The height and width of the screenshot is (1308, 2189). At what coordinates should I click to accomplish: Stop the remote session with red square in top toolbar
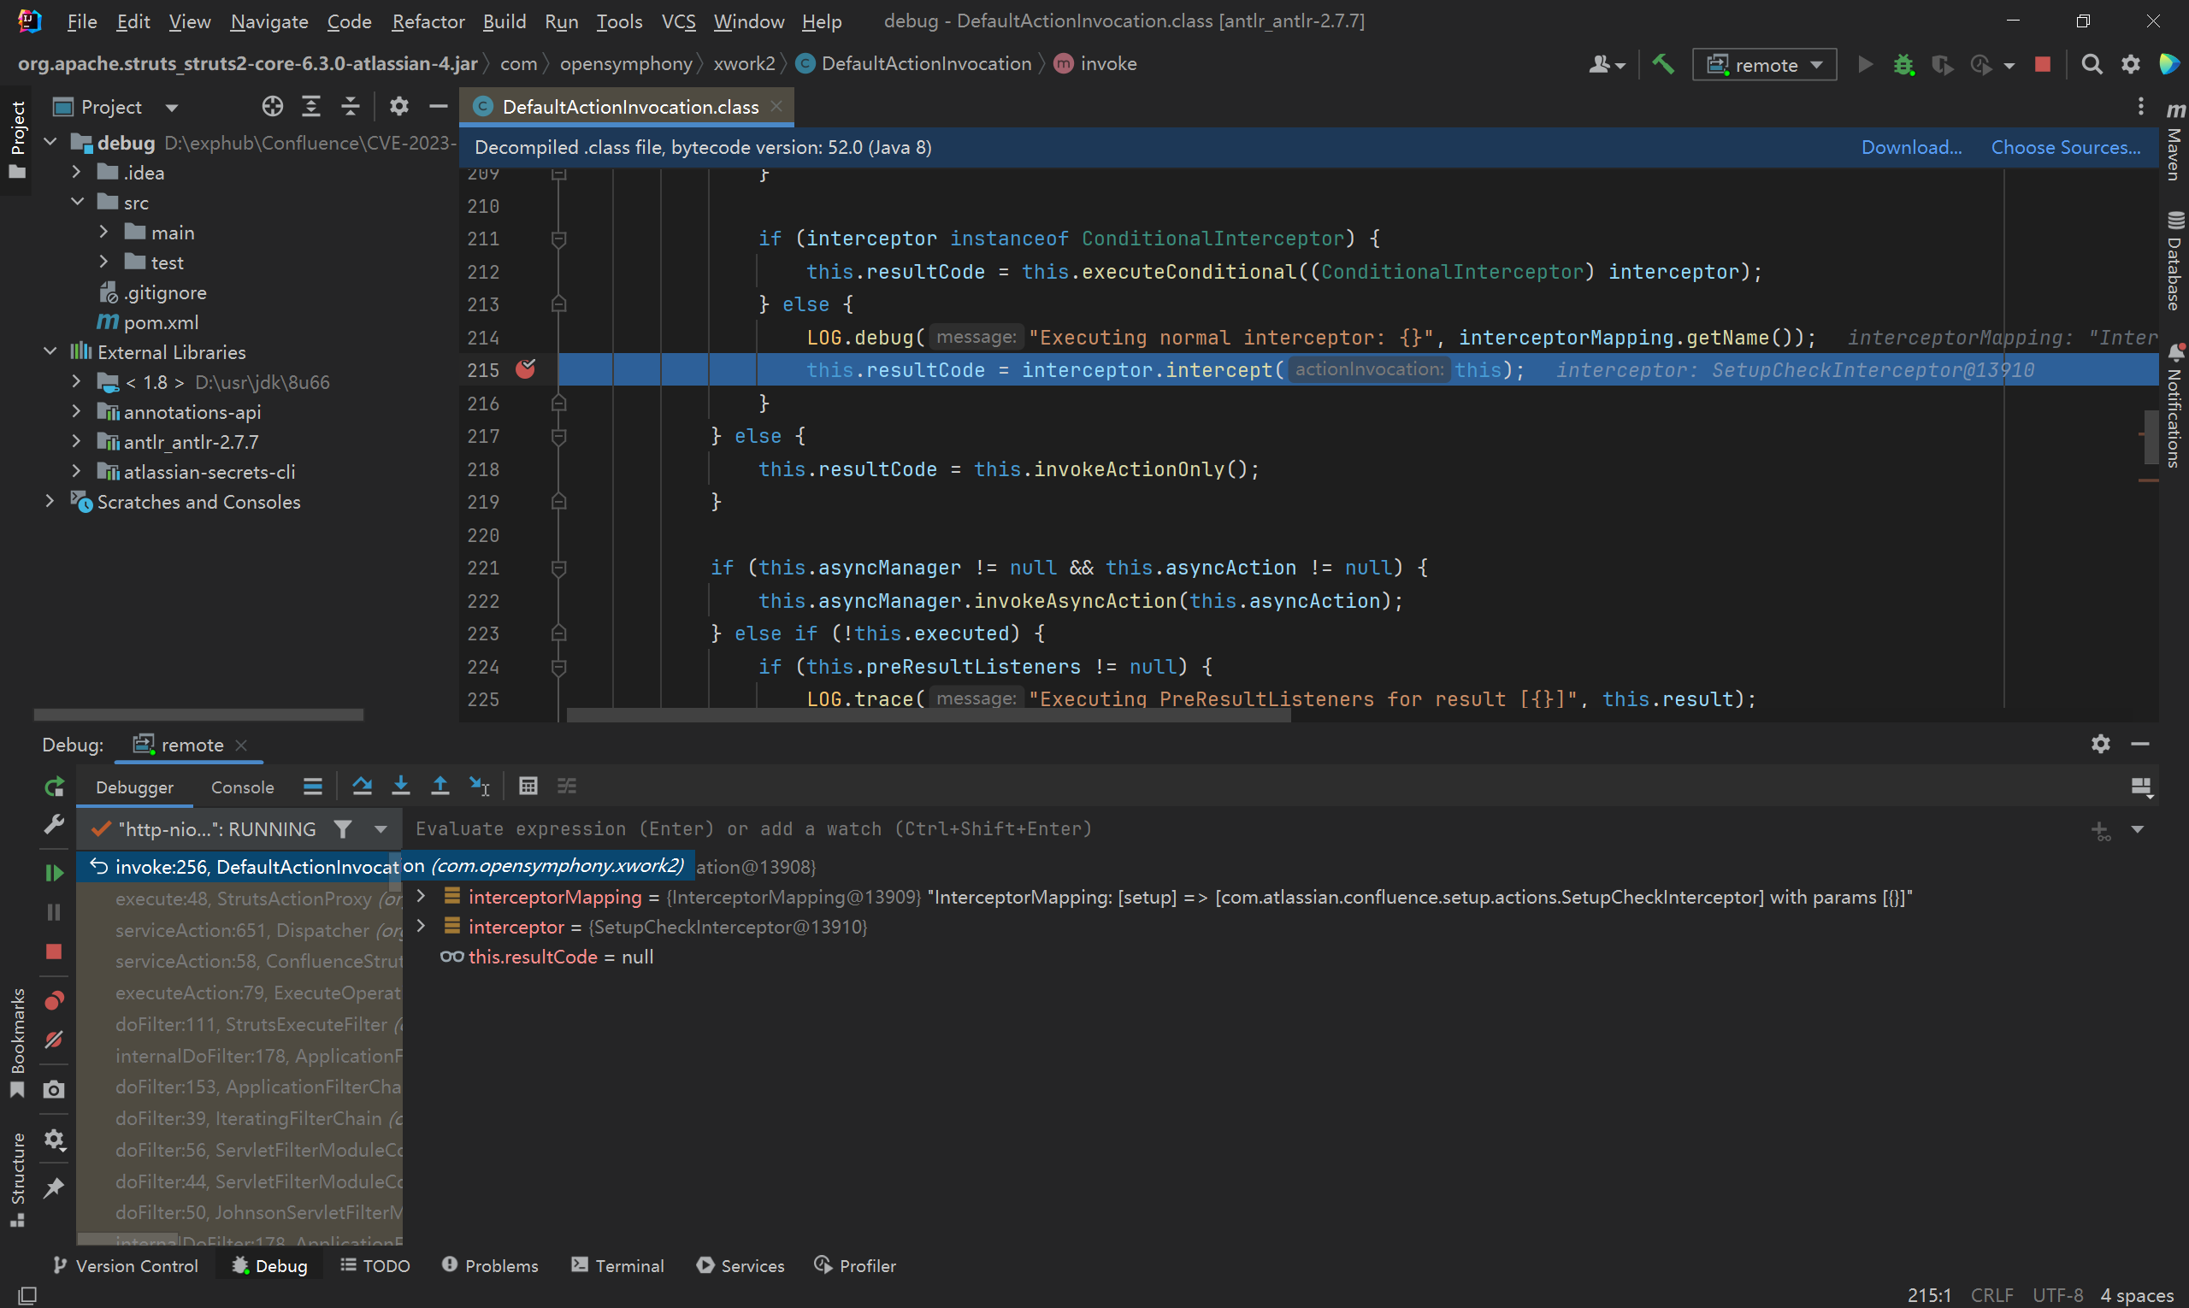(x=2042, y=64)
